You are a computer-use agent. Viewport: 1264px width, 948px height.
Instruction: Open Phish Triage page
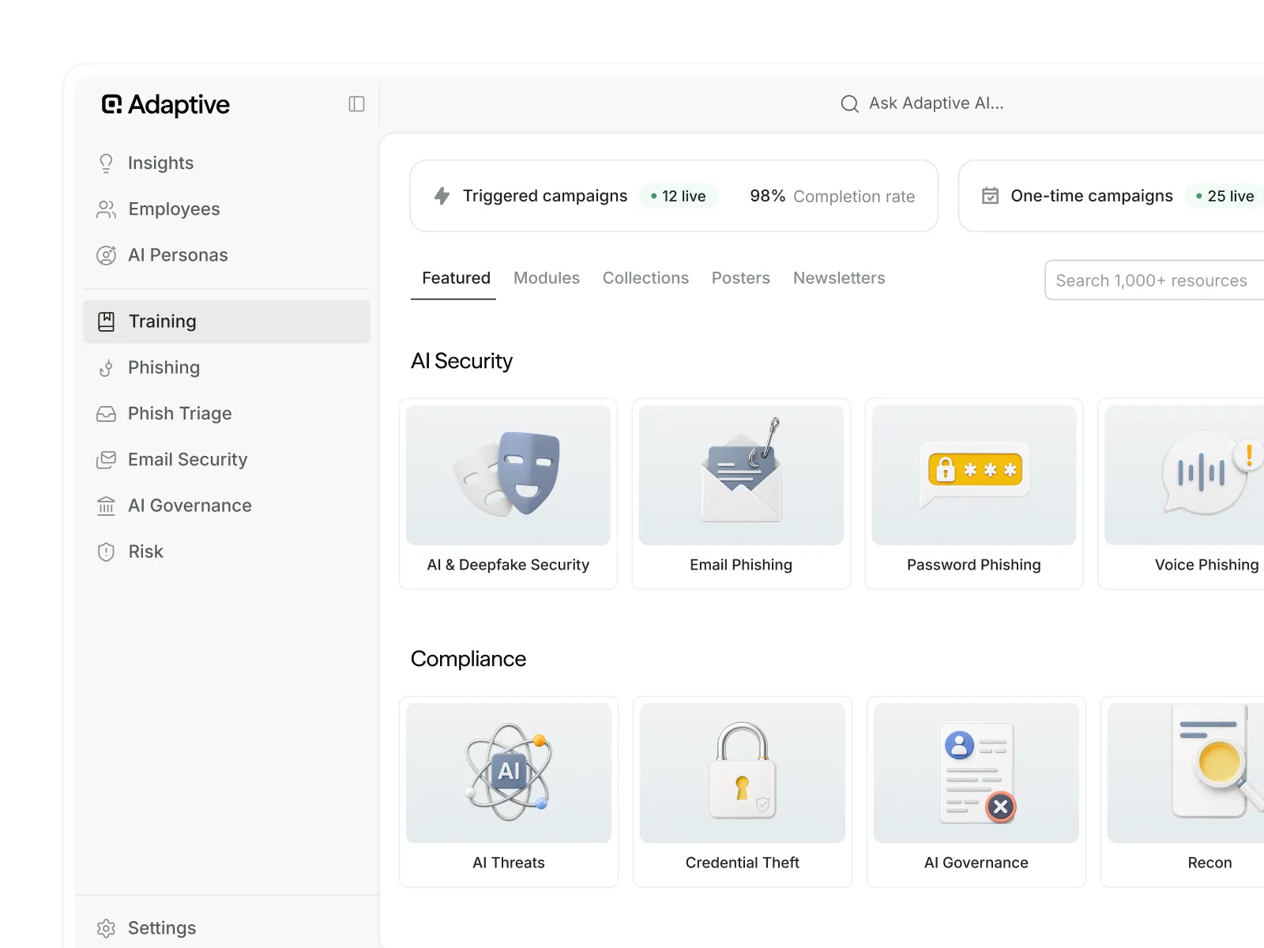(227, 414)
